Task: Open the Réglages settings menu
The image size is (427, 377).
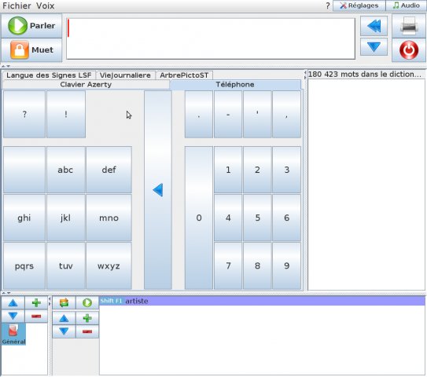Action: pyautogui.click(x=359, y=5)
